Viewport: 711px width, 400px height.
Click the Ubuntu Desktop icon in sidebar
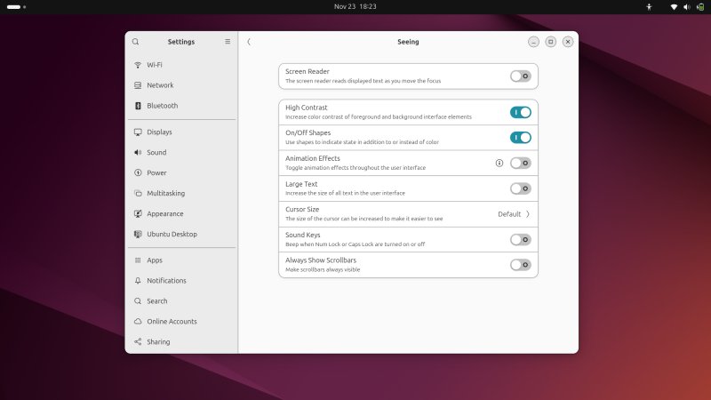pos(138,234)
